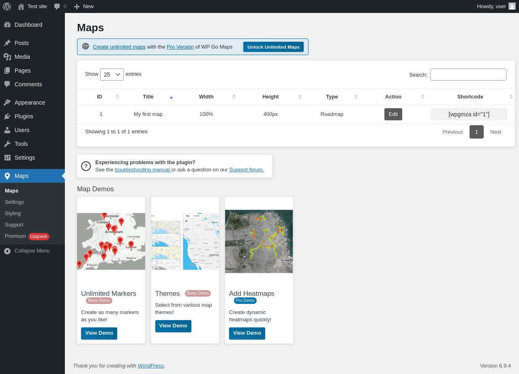Viewport: 519px width, 374px height.
Task: Click the WordPress logo icon
Action: click(x=7, y=6)
